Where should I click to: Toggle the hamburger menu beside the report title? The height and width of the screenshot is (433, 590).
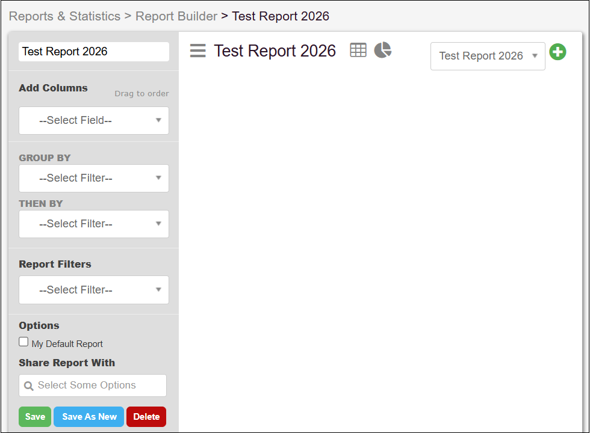[x=198, y=51]
